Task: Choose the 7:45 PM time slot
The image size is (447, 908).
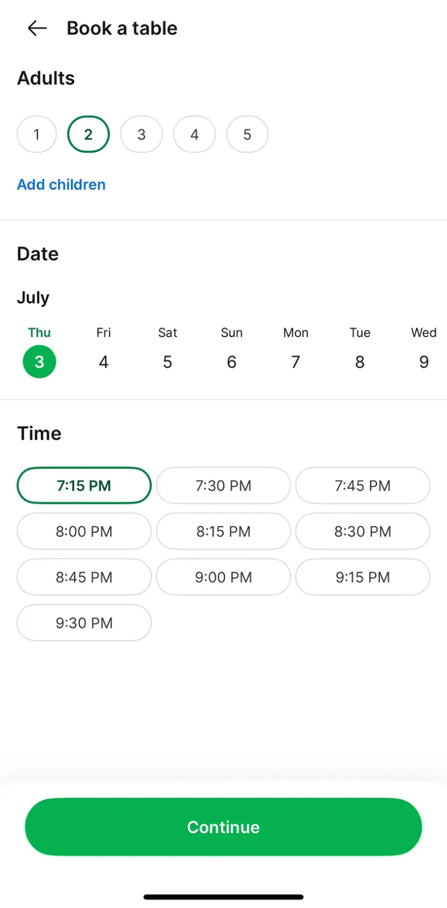Action: coord(362,486)
